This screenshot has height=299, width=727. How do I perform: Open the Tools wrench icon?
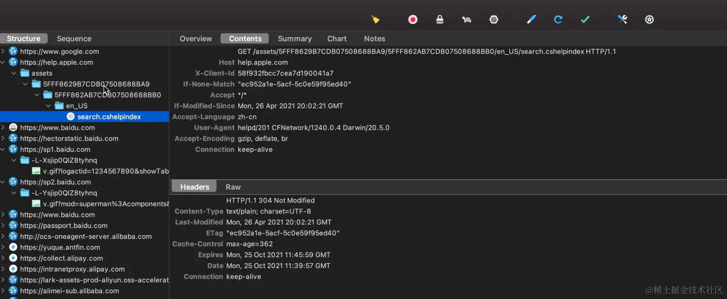(x=622, y=19)
